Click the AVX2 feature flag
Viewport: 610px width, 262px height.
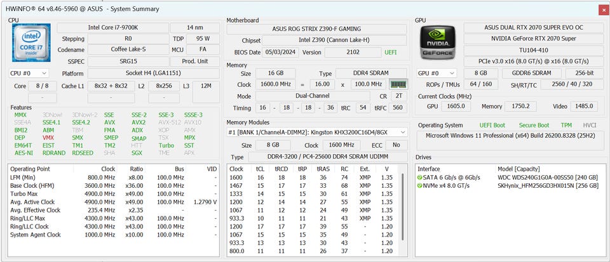coord(139,122)
